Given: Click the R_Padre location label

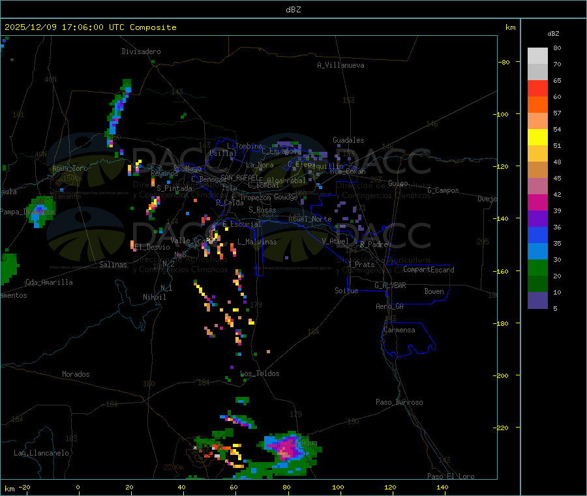Looking at the screenshot, I should pos(374,244).
